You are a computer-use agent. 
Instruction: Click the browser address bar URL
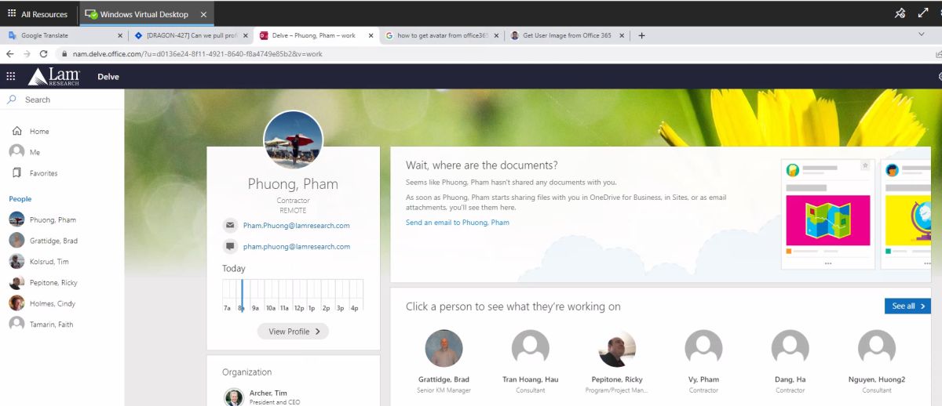[197, 54]
